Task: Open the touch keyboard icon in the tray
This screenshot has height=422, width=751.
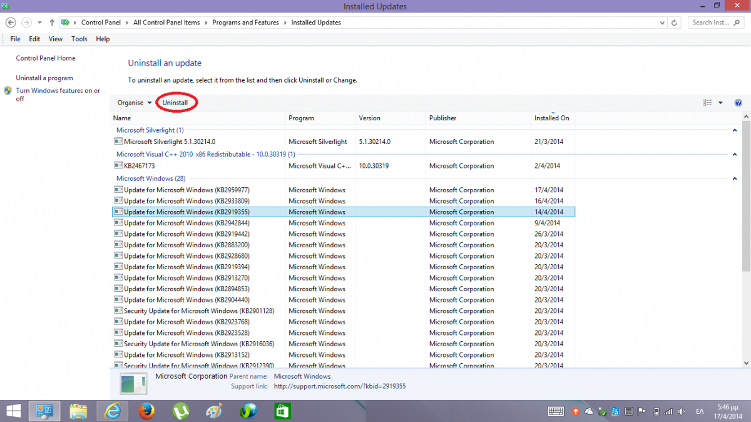Action: [556, 411]
